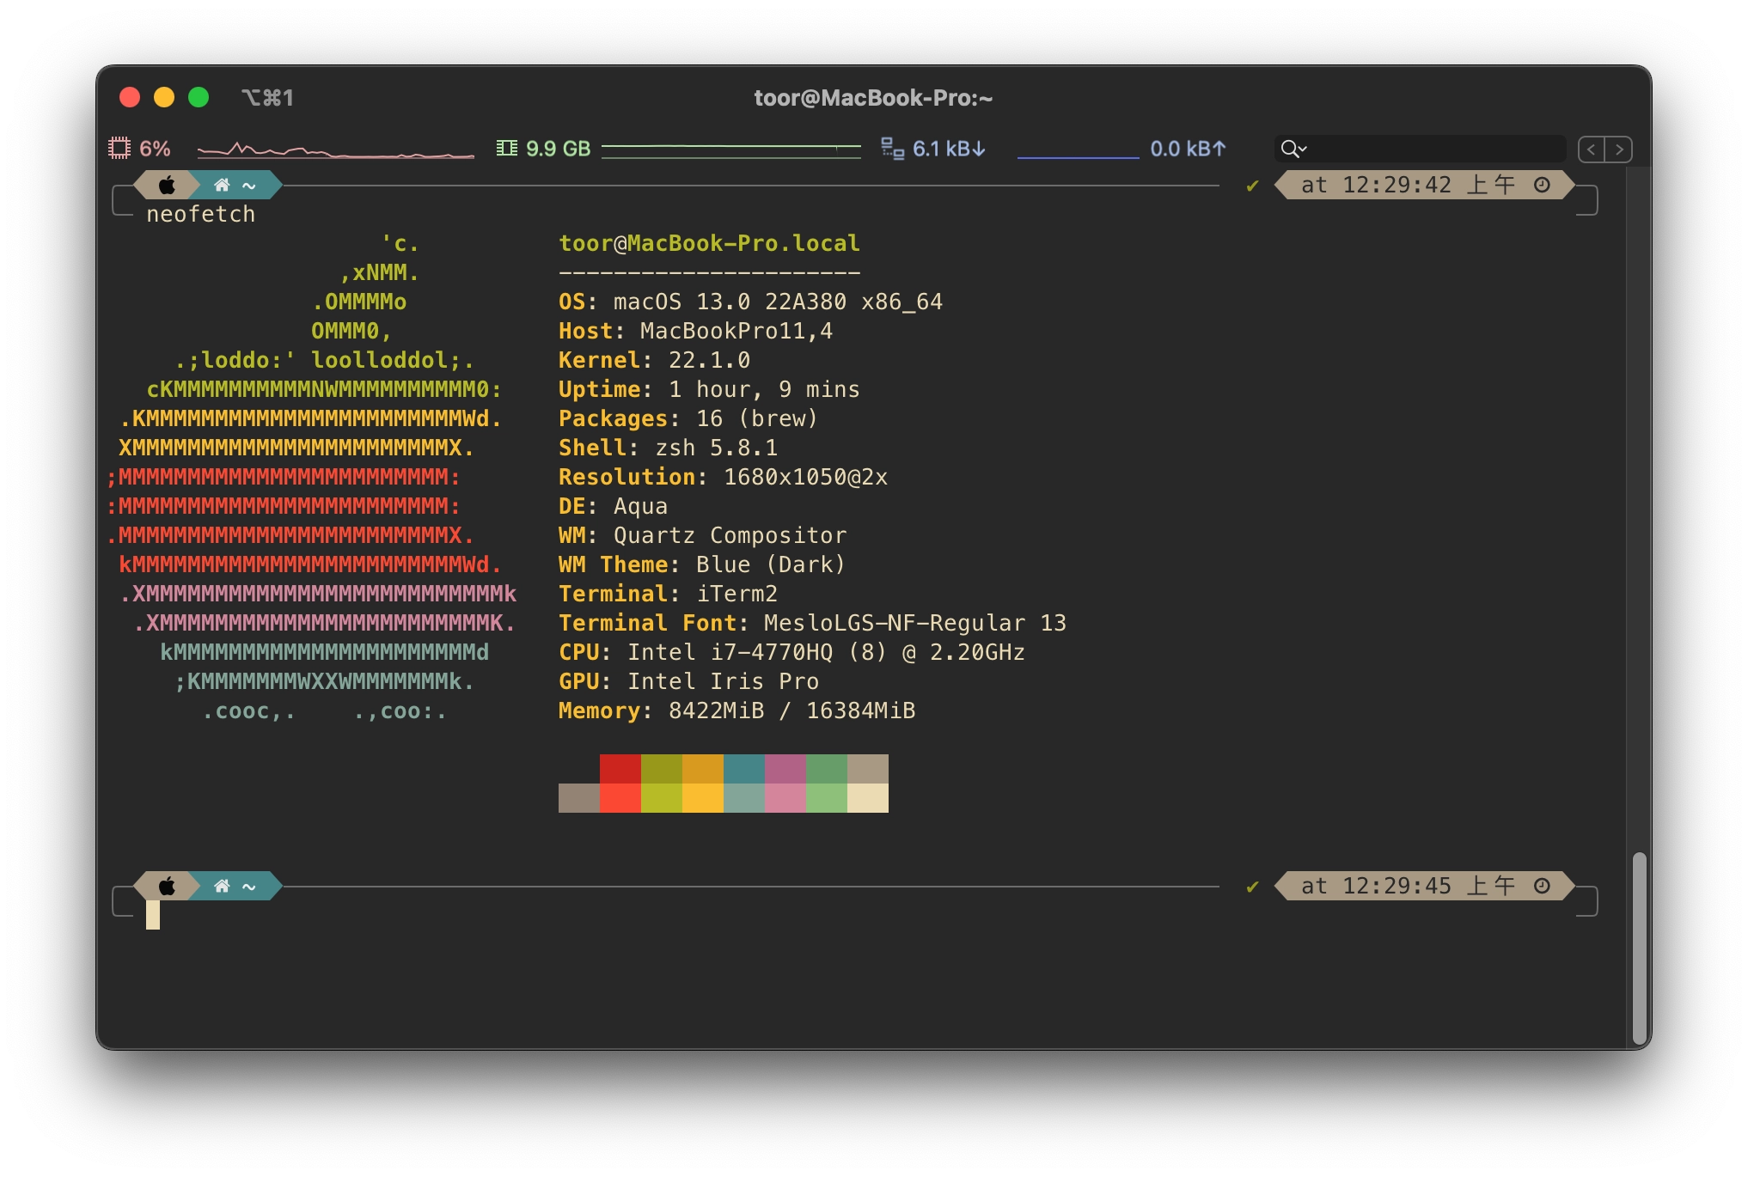Click the Host: MacBookPro11,4 line

tap(695, 331)
